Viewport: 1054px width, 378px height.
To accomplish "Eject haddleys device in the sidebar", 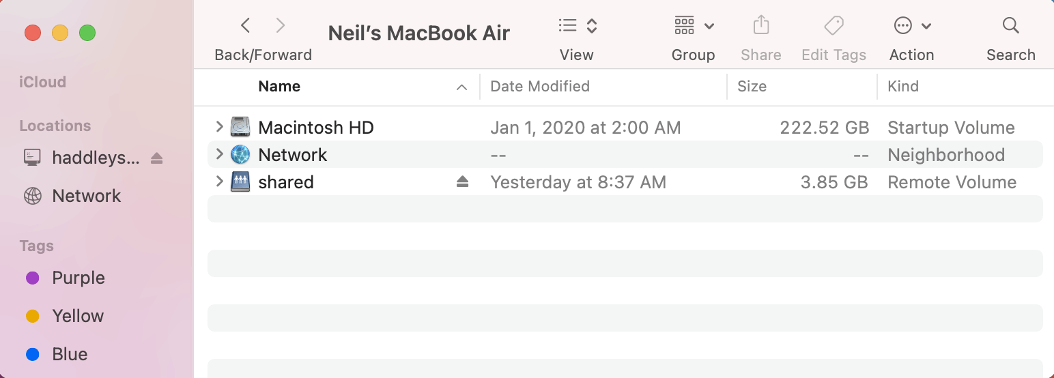I will 157,158.
